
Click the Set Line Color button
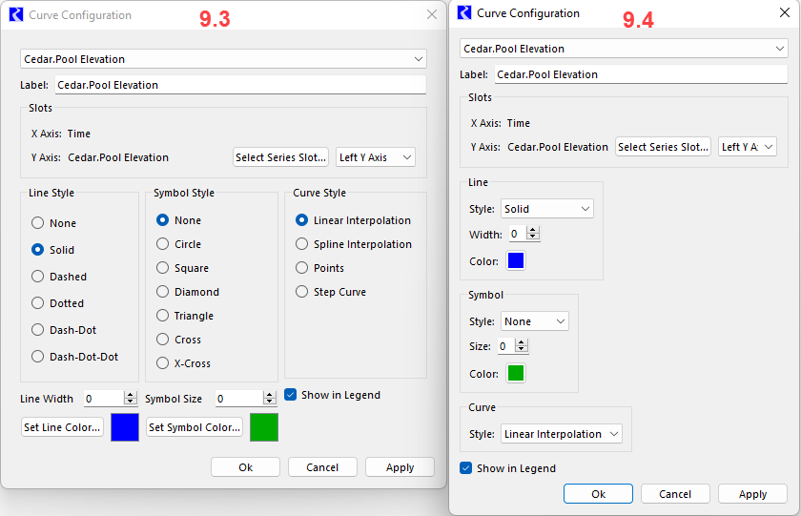[x=62, y=427]
